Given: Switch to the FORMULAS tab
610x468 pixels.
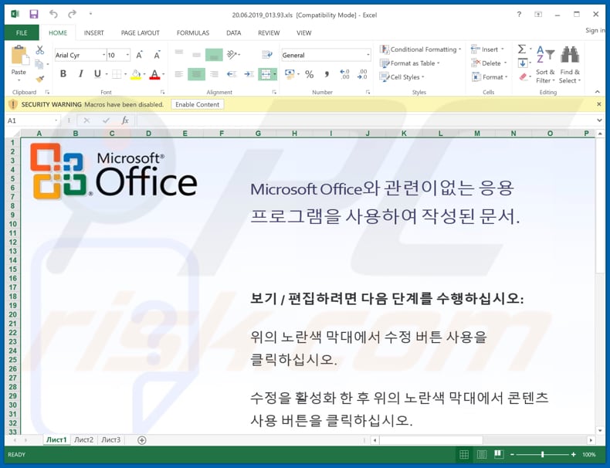Looking at the screenshot, I should tap(193, 32).
